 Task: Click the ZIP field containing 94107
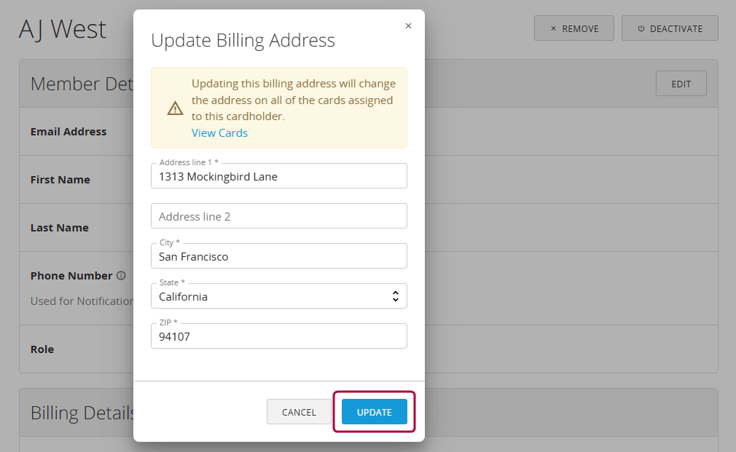[x=279, y=336]
